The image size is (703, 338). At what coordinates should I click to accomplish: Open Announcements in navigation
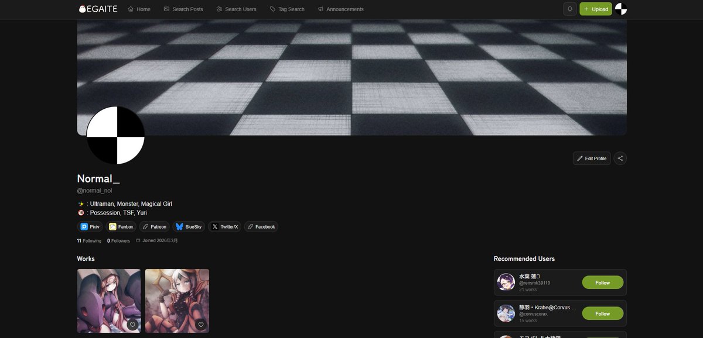340,9
